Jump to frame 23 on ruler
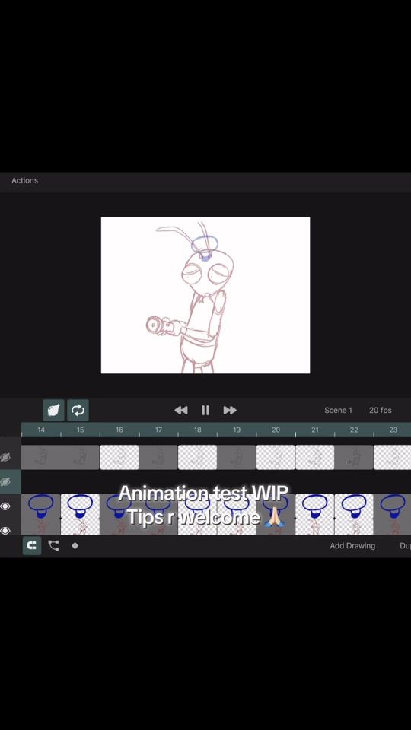The image size is (411, 730). 393,430
